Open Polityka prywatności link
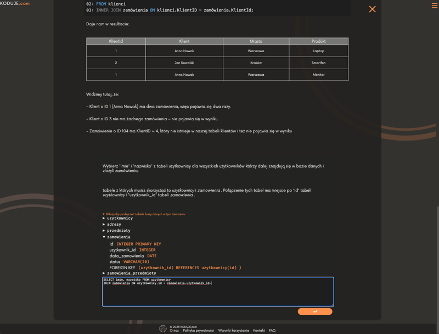Image resolution: width=439 pixels, height=334 pixels. click(x=198, y=331)
